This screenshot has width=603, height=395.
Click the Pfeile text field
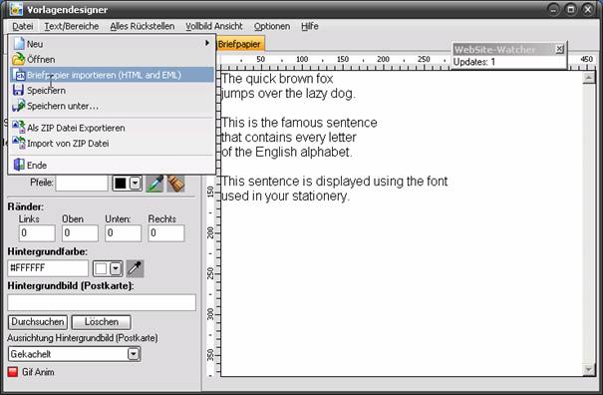[x=82, y=183]
